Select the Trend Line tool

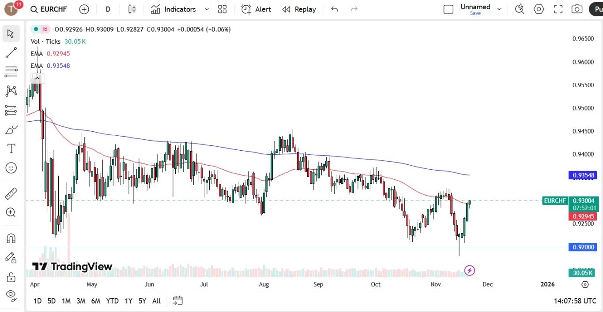11,52
